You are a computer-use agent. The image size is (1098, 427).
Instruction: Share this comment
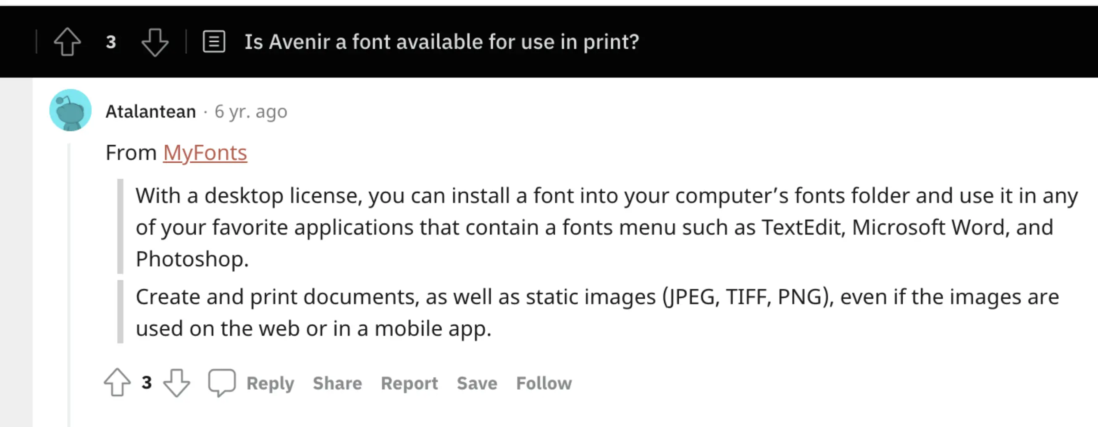coord(337,383)
